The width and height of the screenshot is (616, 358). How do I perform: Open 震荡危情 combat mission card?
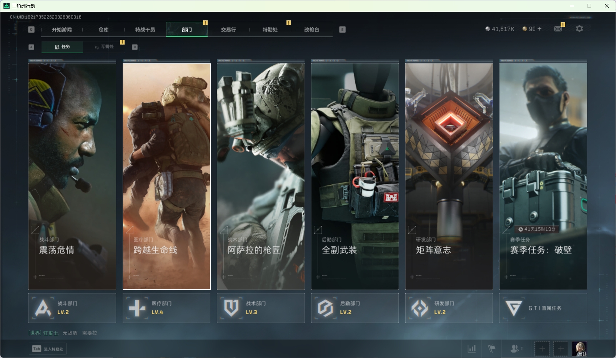click(x=72, y=176)
